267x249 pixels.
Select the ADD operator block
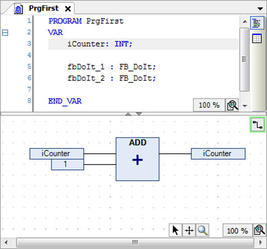pyautogui.click(x=138, y=159)
